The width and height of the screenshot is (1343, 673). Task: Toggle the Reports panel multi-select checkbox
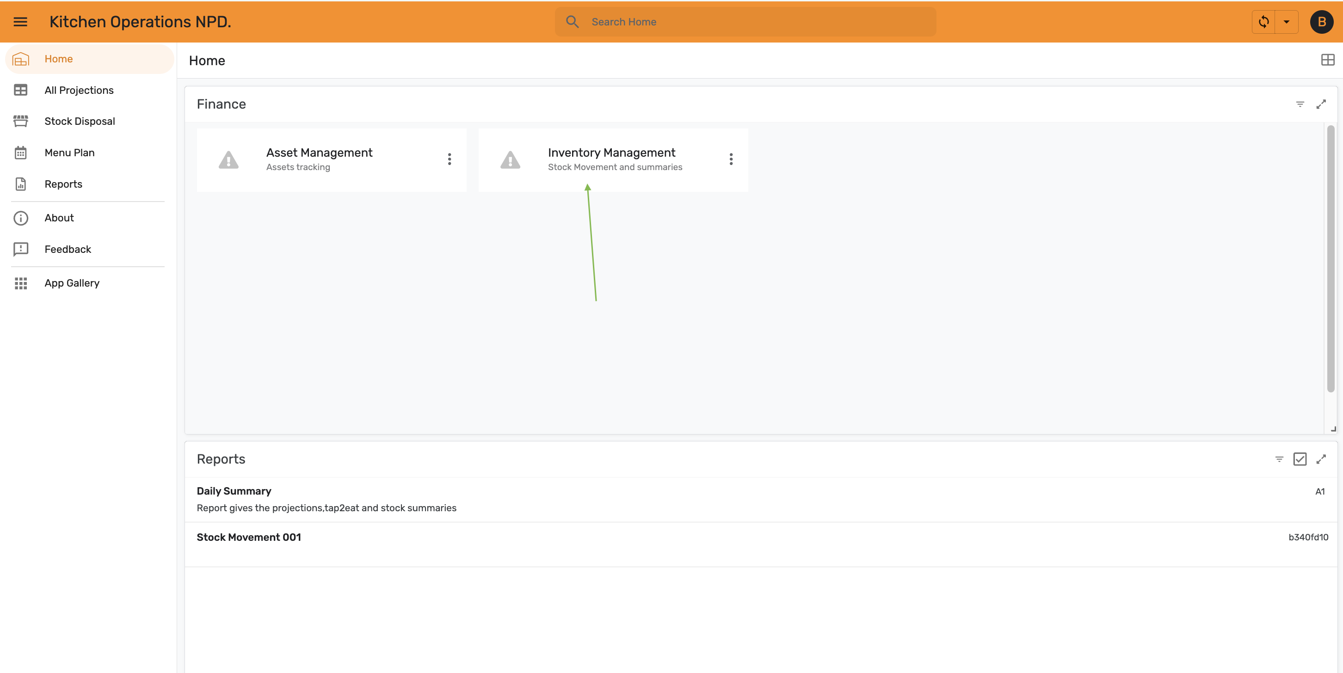pyautogui.click(x=1300, y=459)
